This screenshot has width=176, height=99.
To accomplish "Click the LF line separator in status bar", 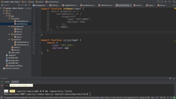I will pyautogui.click(x=157, y=98).
